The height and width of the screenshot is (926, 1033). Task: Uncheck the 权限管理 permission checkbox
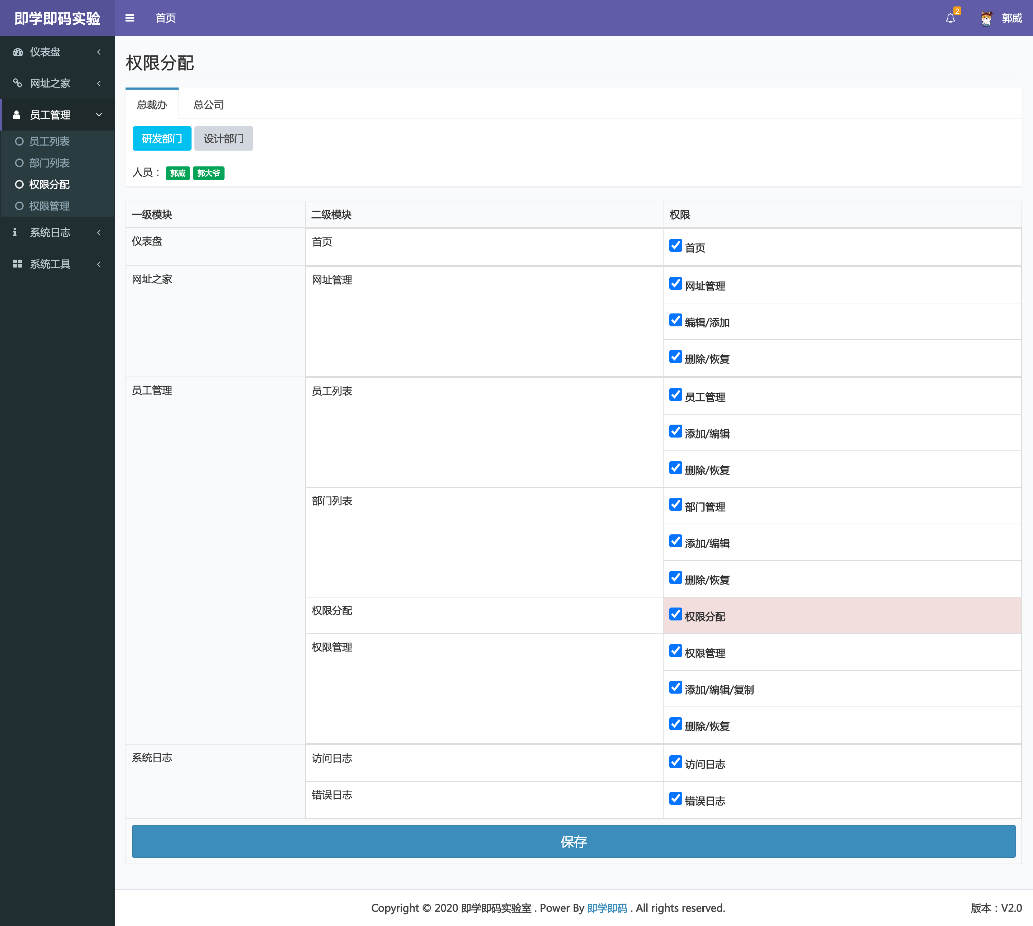click(x=675, y=651)
